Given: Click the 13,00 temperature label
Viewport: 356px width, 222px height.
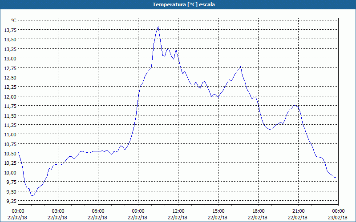Looking at the screenshot, I should [10, 59].
